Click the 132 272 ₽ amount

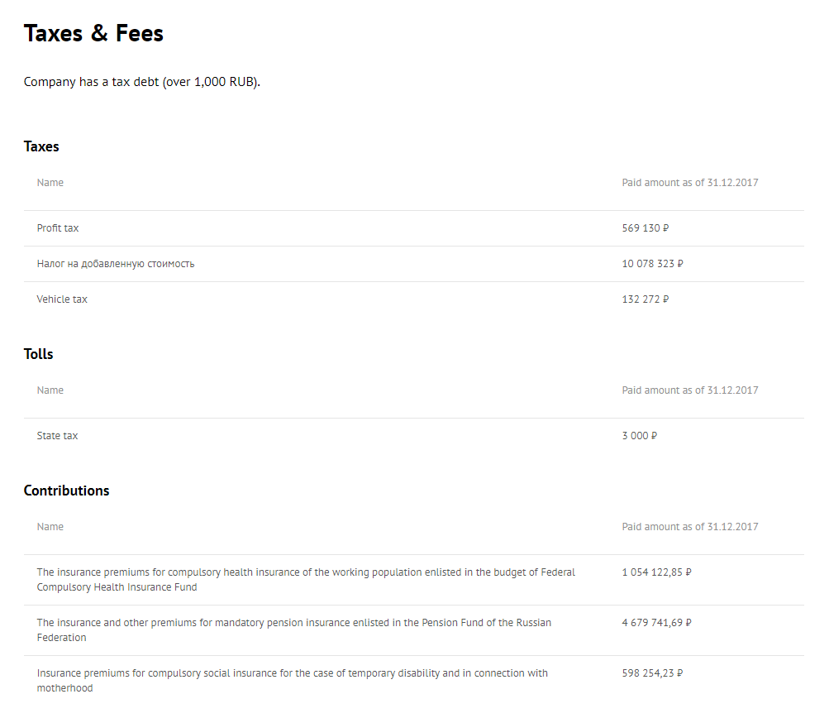(x=645, y=299)
